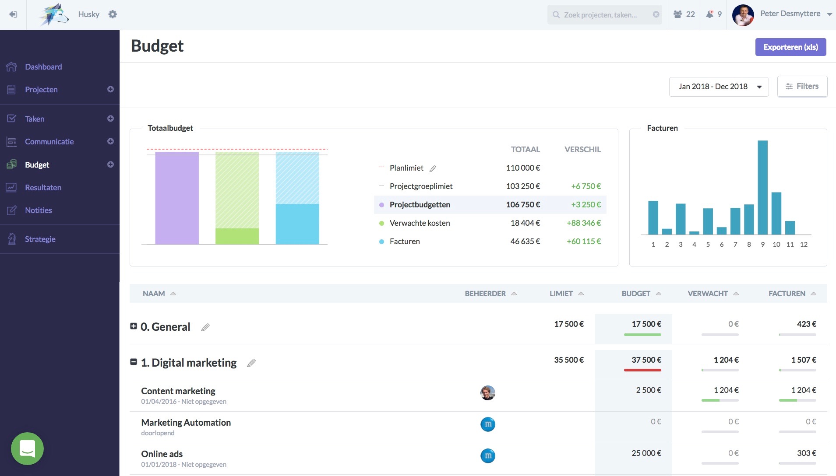Click the collapse sidebar arrow icon
This screenshot has height=476, width=836.
[13, 14]
